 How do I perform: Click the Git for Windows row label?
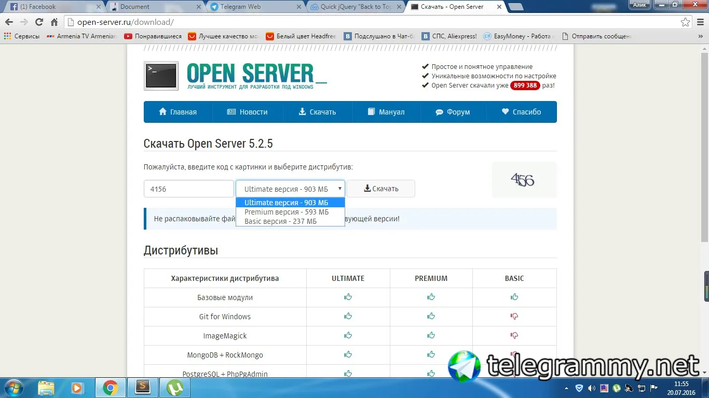click(x=225, y=317)
